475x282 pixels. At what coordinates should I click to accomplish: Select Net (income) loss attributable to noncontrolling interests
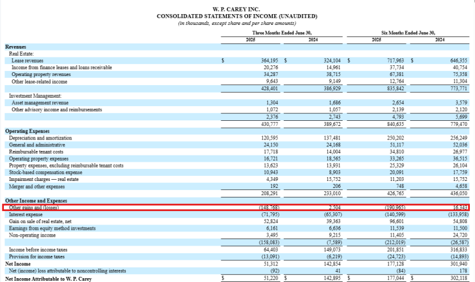click(x=67, y=270)
